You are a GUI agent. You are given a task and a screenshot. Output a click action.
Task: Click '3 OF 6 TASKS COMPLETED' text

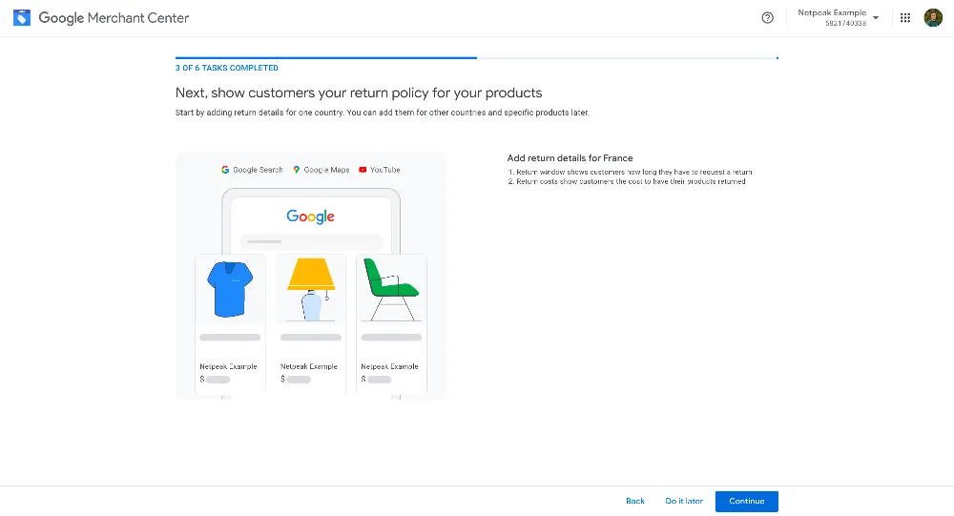[227, 68]
